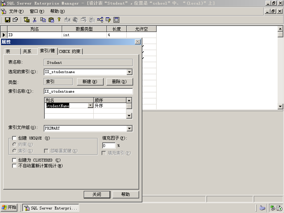Screen dimensions: 284x213
Task: Click the index column list scrollbar thumb
Action: point(129,106)
